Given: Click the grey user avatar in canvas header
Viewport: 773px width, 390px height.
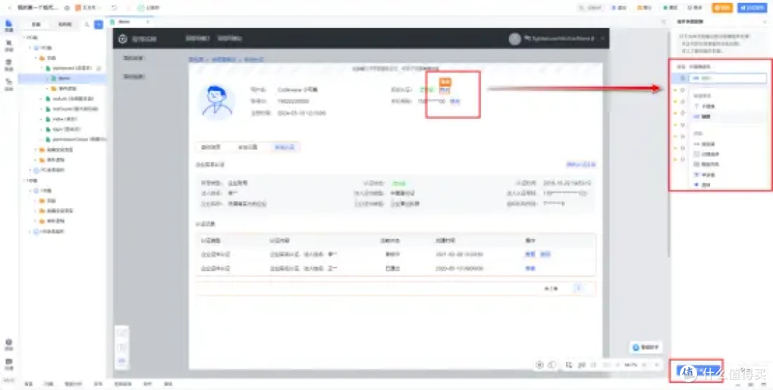Looking at the screenshot, I should [515, 39].
